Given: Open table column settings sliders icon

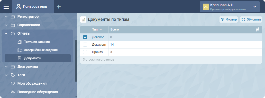Looking at the screenshot, I should tap(257, 30).
